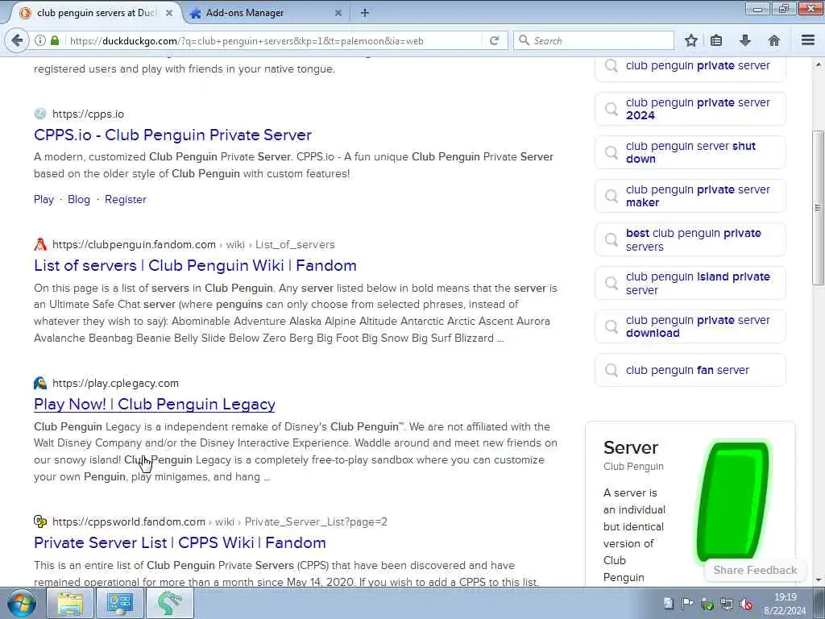Open a new tab with plus button

365,13
